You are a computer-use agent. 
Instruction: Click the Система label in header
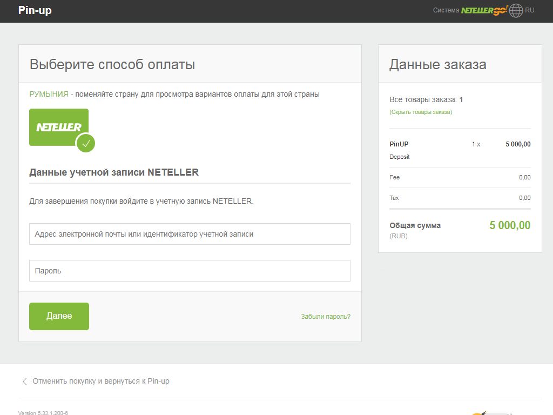point(446,10)
